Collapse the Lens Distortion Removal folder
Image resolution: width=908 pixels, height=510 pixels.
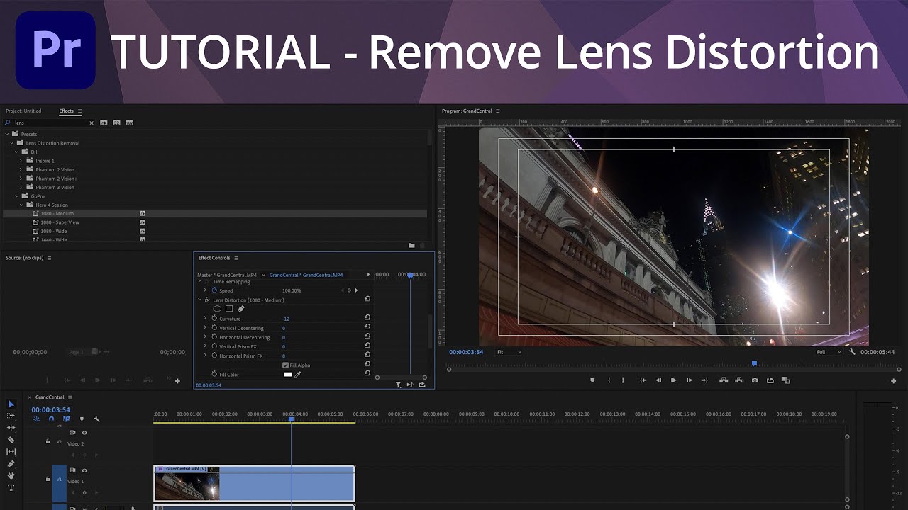[12, 143]
